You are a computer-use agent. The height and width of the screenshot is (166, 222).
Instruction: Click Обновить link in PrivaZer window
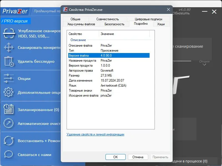[181, 13]
